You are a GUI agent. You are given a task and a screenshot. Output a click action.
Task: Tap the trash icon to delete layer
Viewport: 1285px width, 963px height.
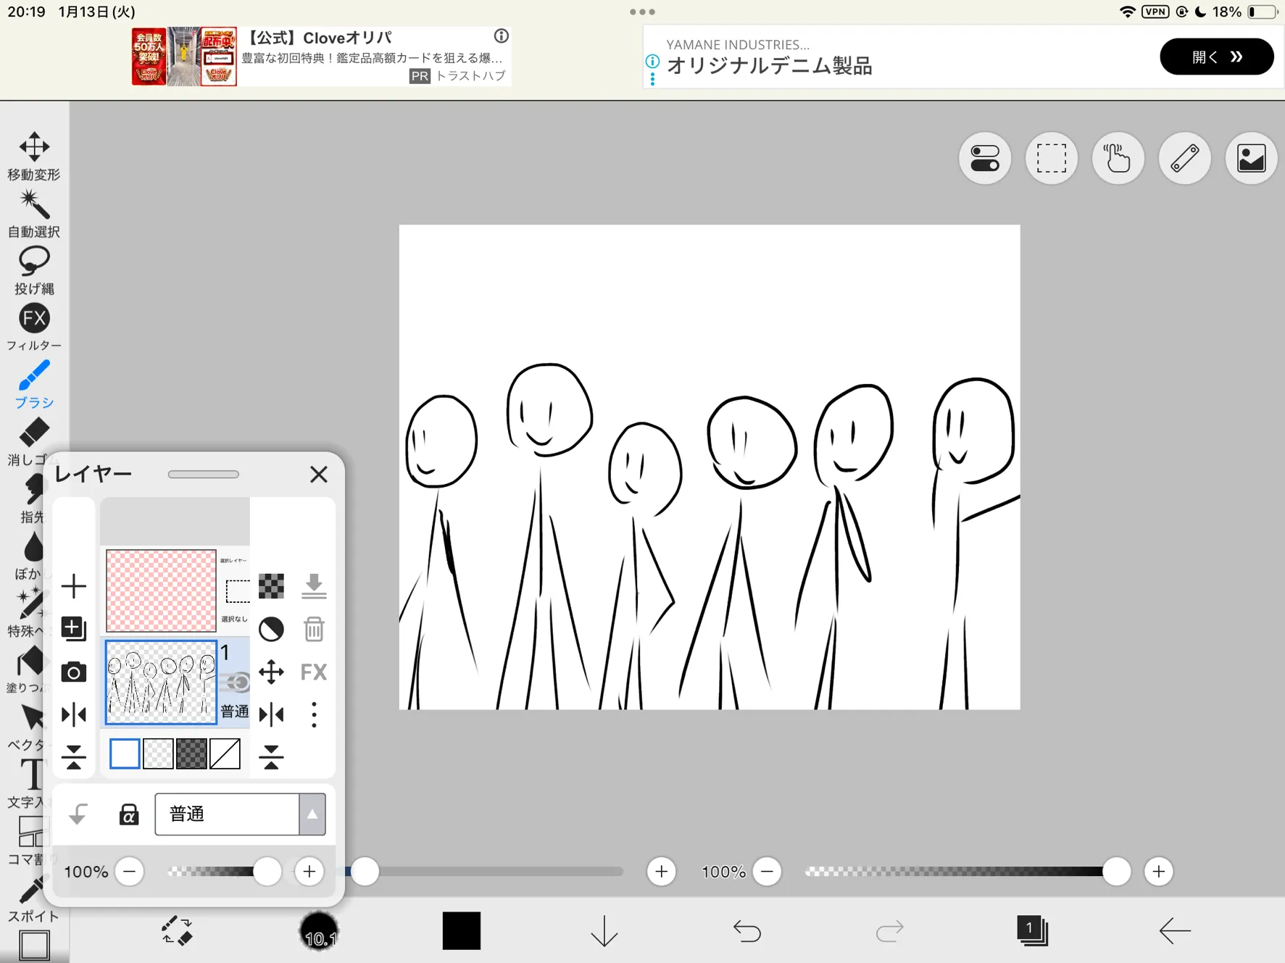coord(314,629)
